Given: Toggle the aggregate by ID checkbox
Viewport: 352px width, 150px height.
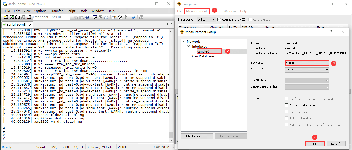Looking at the screenshot, I should pos(219,19).
